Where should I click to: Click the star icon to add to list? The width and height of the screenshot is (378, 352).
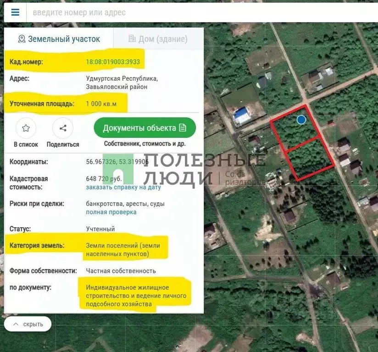pos(26,128)
